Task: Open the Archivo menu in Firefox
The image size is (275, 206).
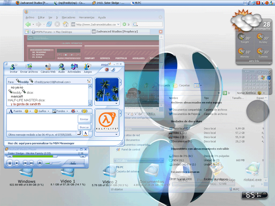Action: click(x=30, y=17)
